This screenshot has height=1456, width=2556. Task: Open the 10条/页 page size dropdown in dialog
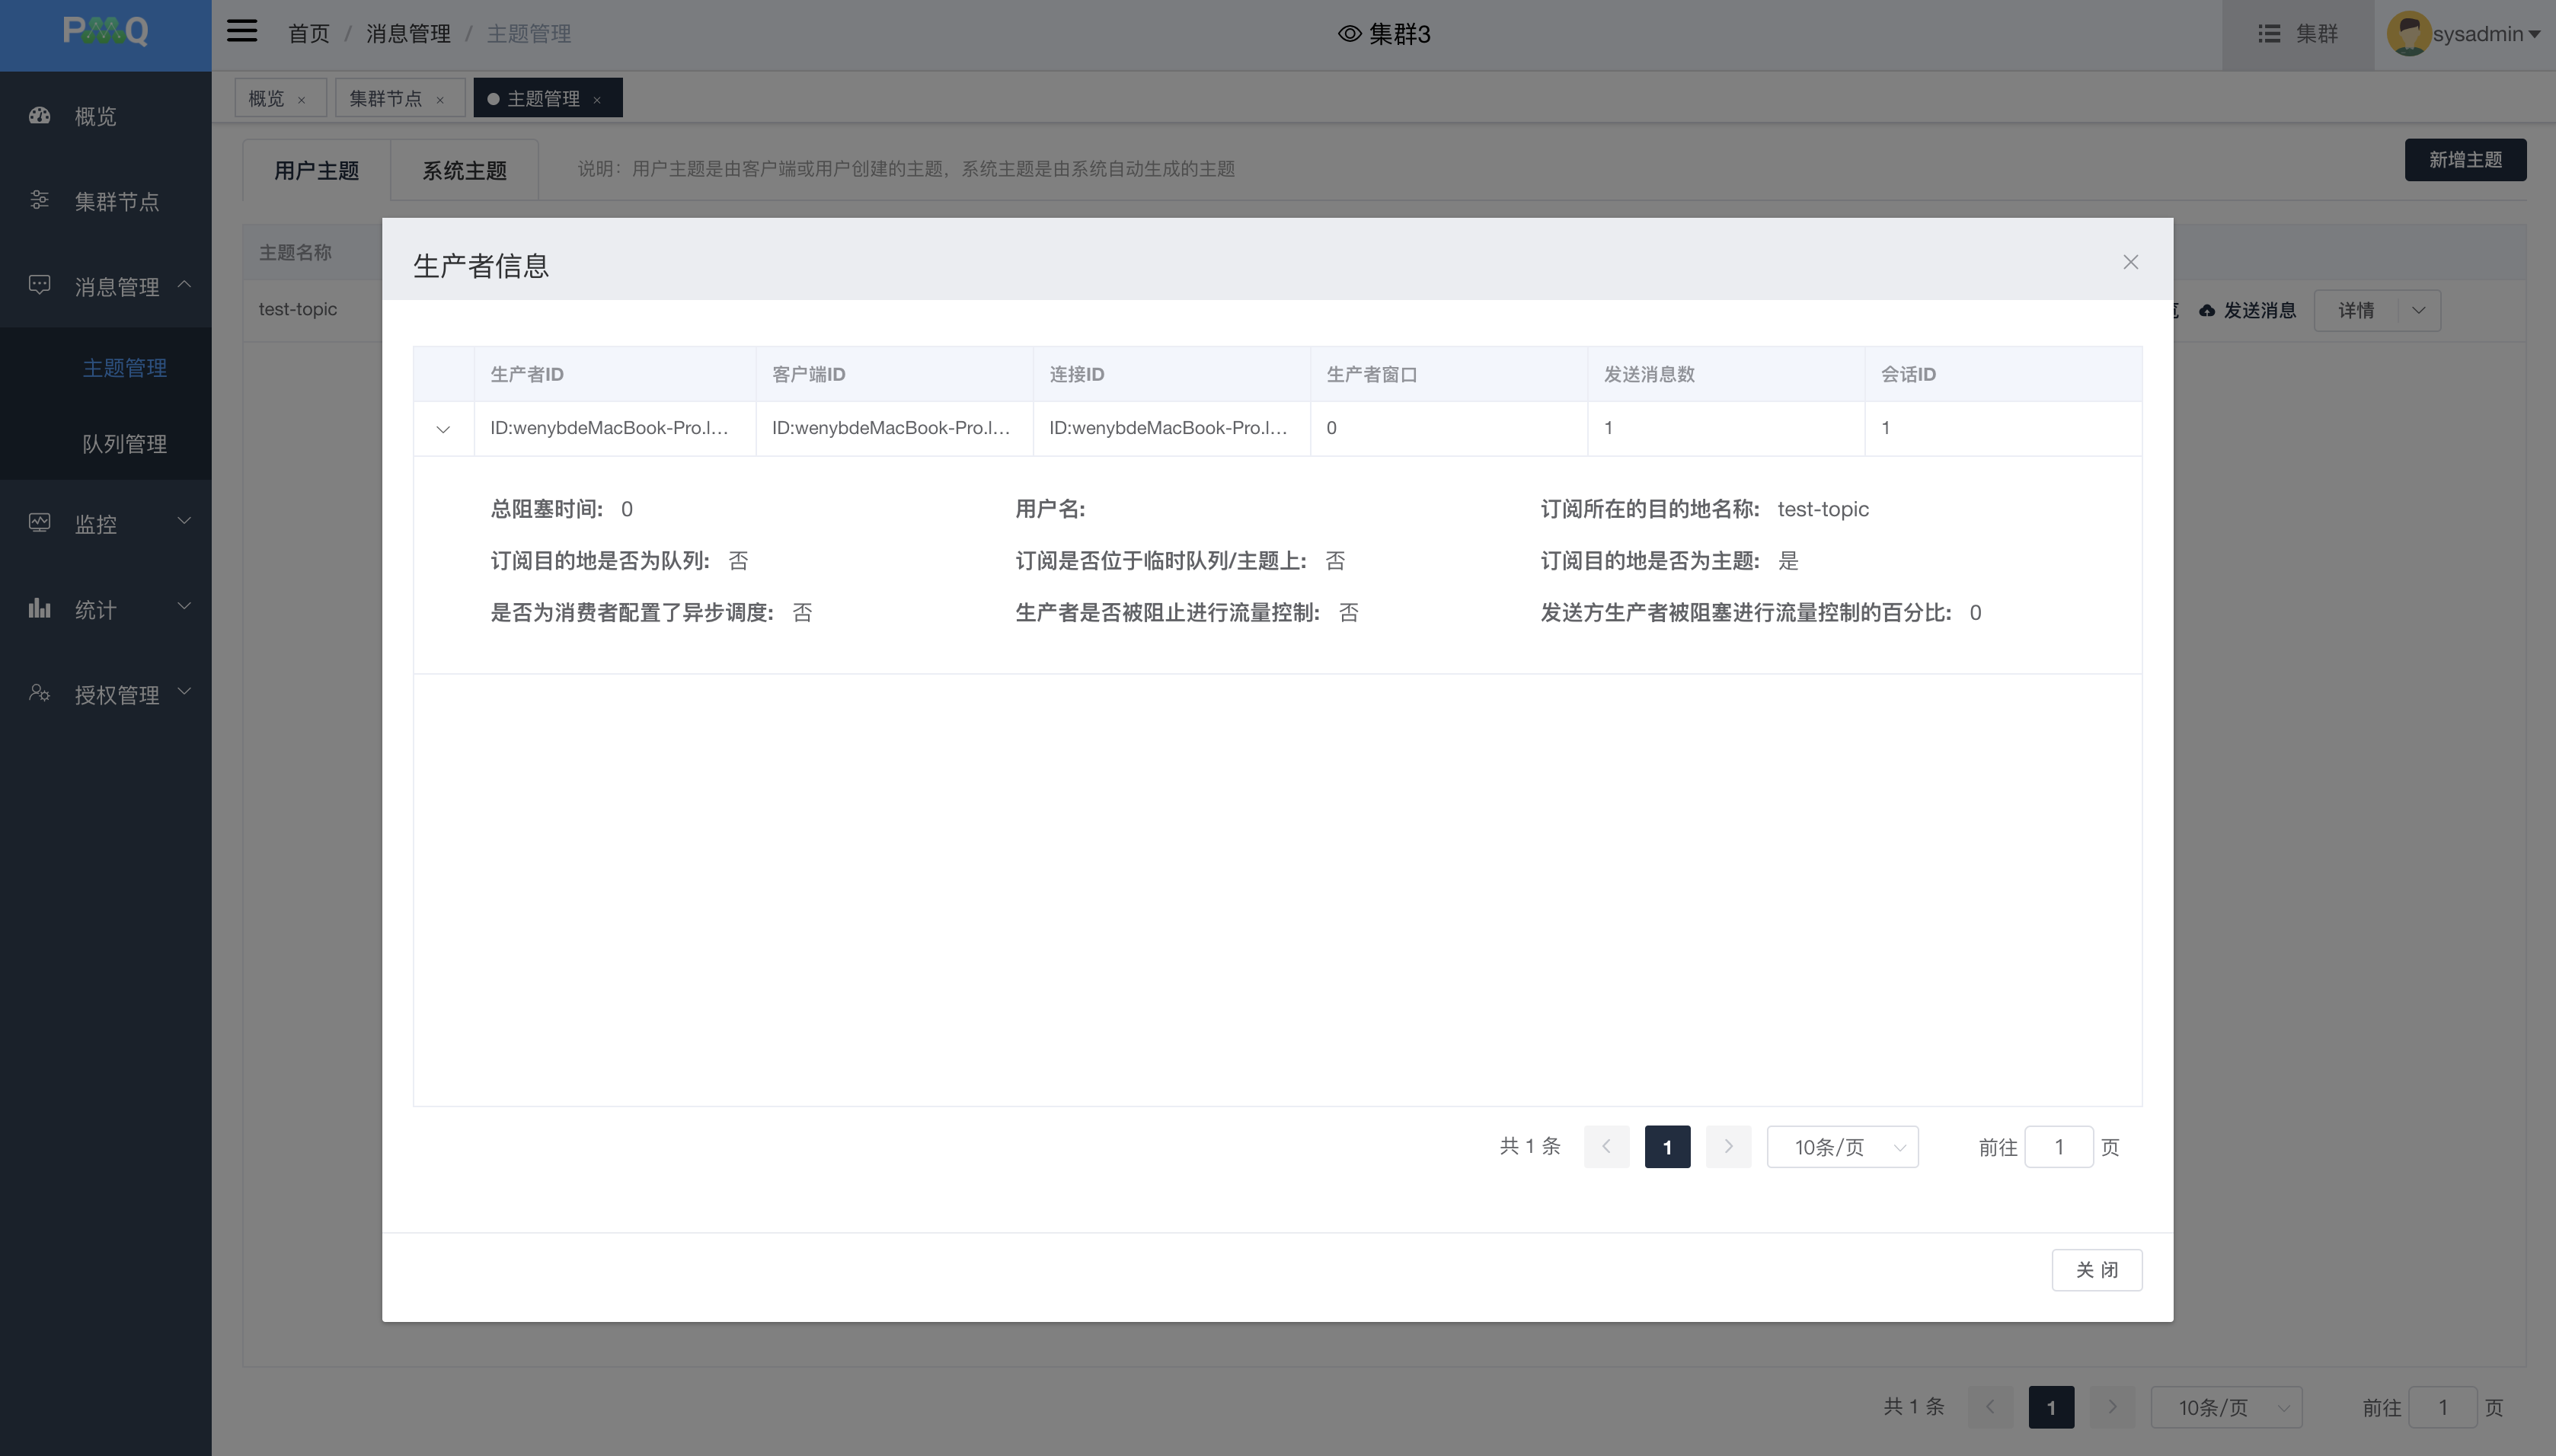1842,1147
